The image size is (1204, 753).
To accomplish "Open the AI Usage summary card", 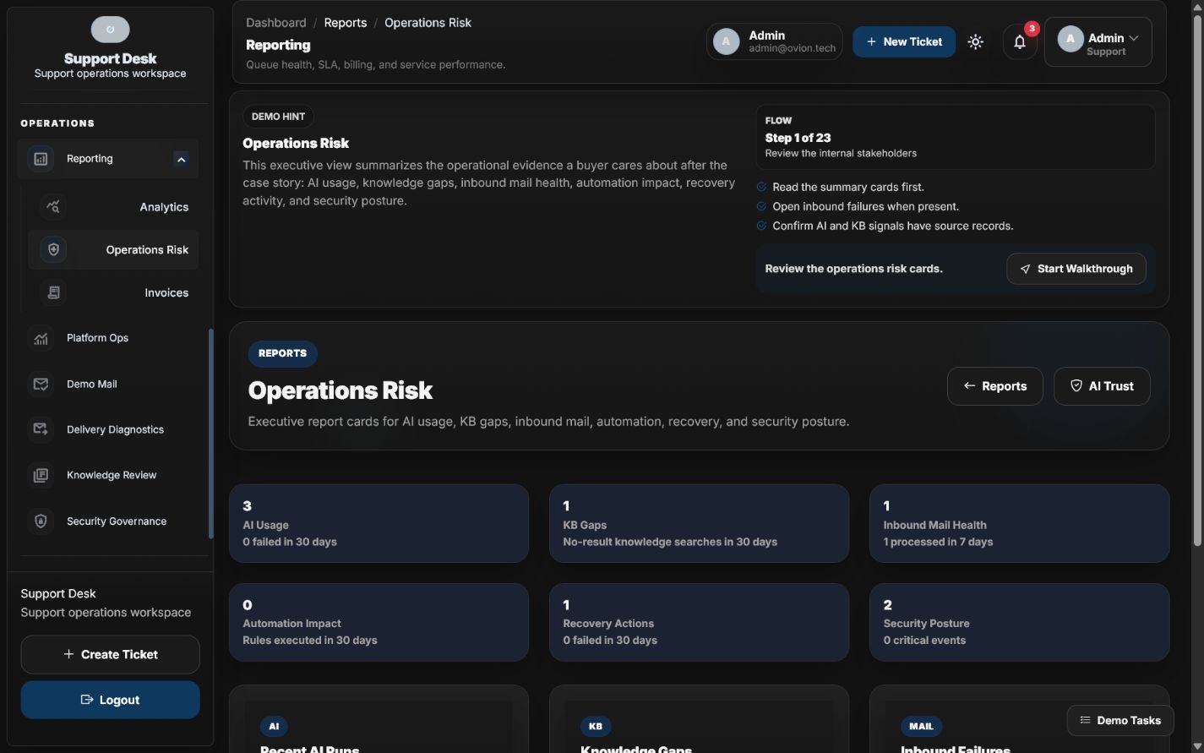I will pyautogui.click(x=379, y=523).
